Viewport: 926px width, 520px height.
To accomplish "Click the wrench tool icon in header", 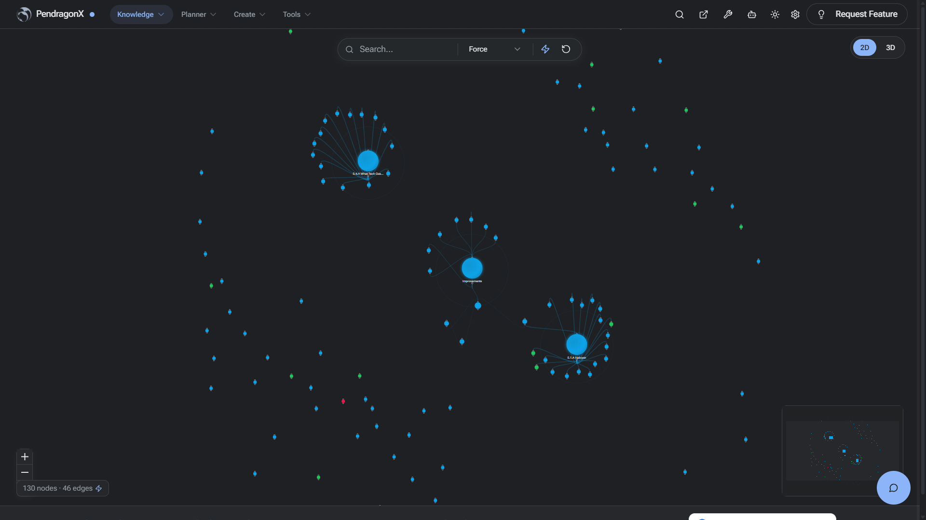I will tap(728, 14).
